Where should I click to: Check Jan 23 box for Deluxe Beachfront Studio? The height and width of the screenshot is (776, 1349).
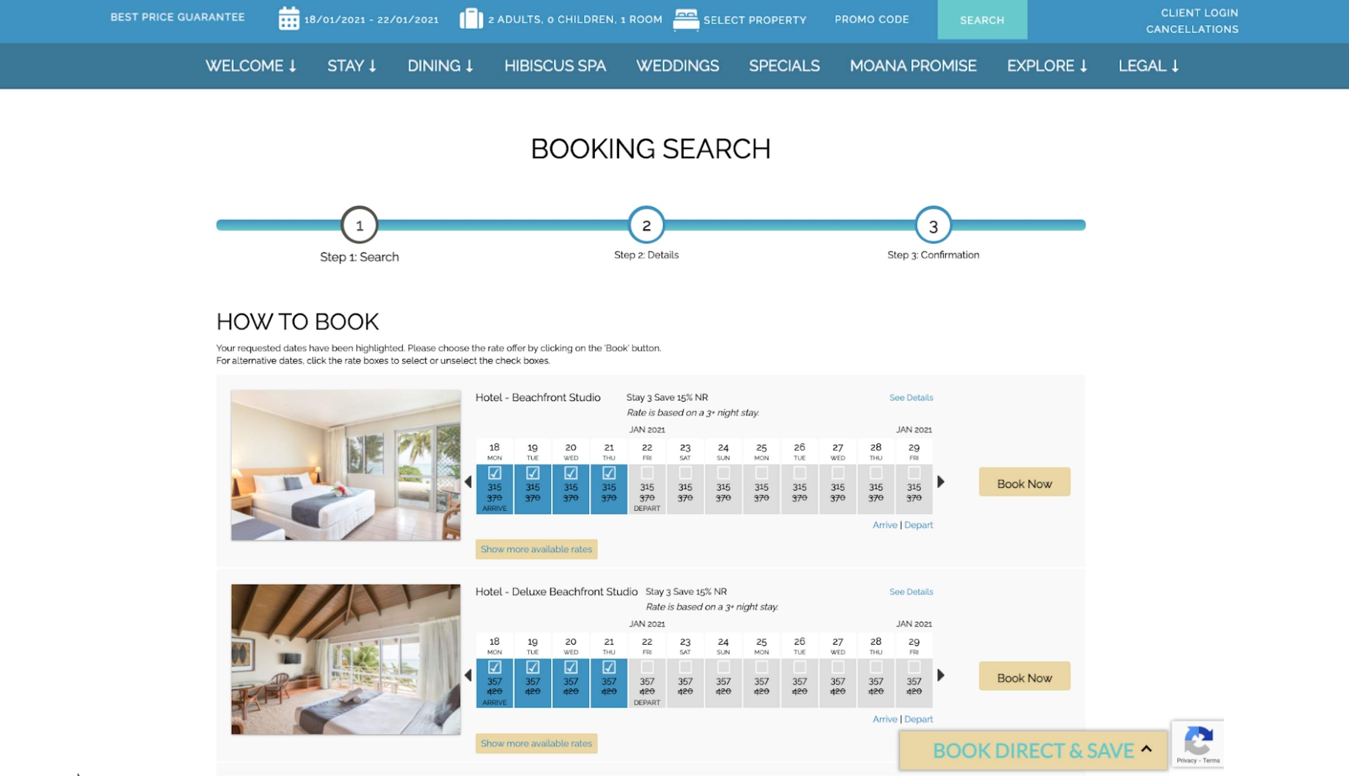click(685, 667)
